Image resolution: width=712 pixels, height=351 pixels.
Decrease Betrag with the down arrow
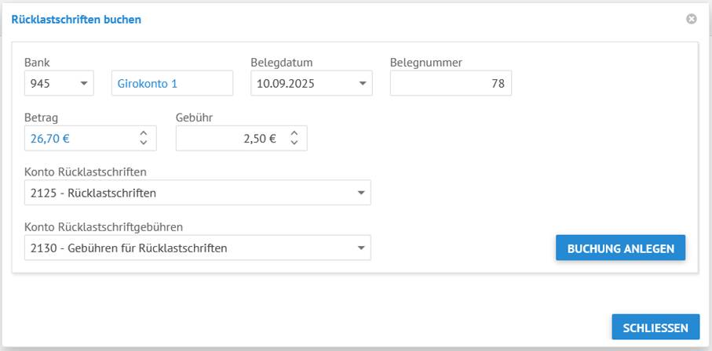(x=144, y=143)
